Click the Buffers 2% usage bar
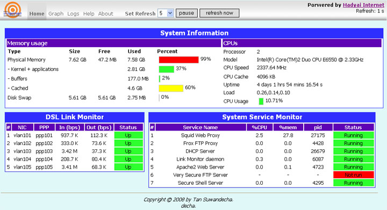The width and height of the screenshot is (387, 210). pyautogui.click(x=160, y=78)
